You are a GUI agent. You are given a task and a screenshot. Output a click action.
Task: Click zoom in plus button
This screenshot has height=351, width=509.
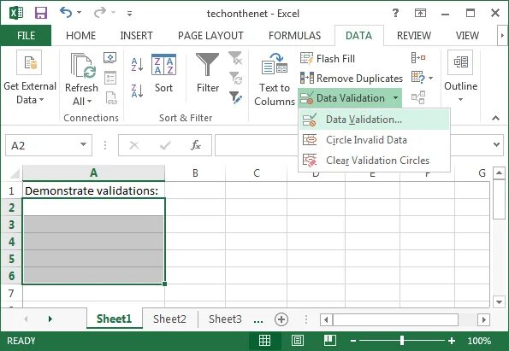pyautogui.click(x=452, y=341)
